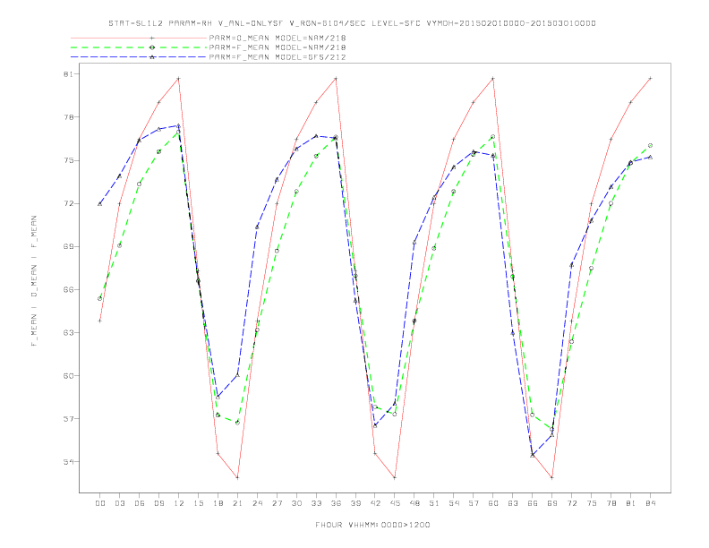Click x-axis tick label 66
Viewport: 709px width, 548px height.
[533, 503]
